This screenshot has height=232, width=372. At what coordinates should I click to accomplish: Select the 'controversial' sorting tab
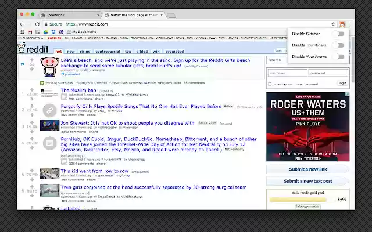tap(108, 52)
